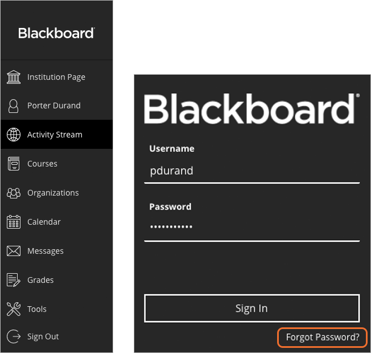Click the Sign Out arrow icon

(x=14, y=336)
